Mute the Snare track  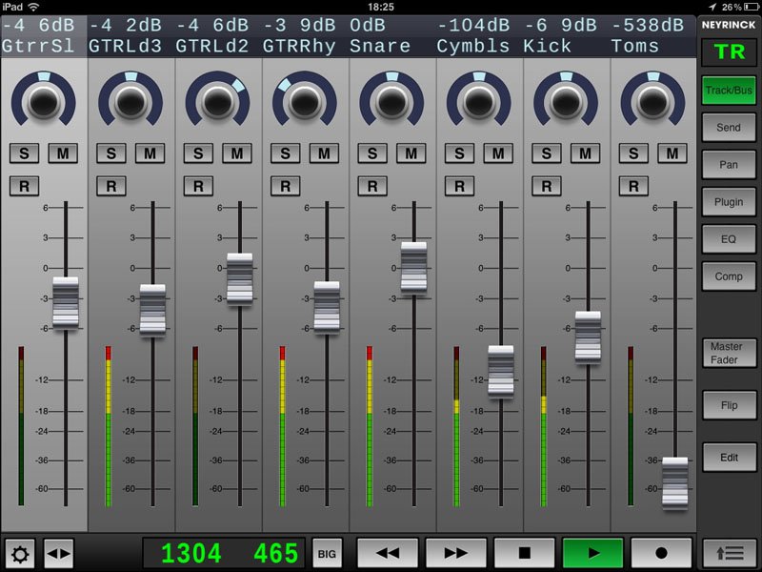411,153
